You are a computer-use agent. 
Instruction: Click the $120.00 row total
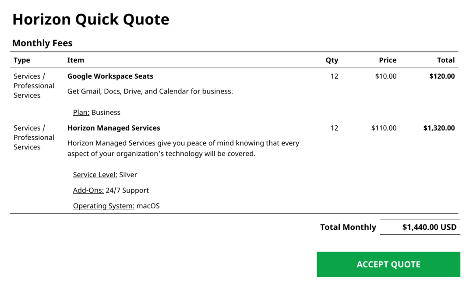pyautogui.click(x=442, y=76)
